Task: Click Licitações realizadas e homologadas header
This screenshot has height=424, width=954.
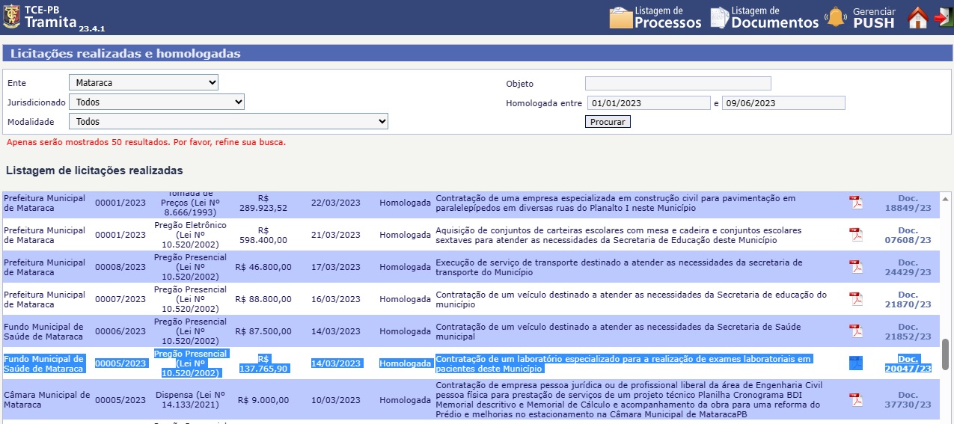Action: click(x=126, y=54)
